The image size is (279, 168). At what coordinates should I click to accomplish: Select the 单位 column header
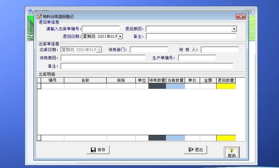click(x=142, y=80)
